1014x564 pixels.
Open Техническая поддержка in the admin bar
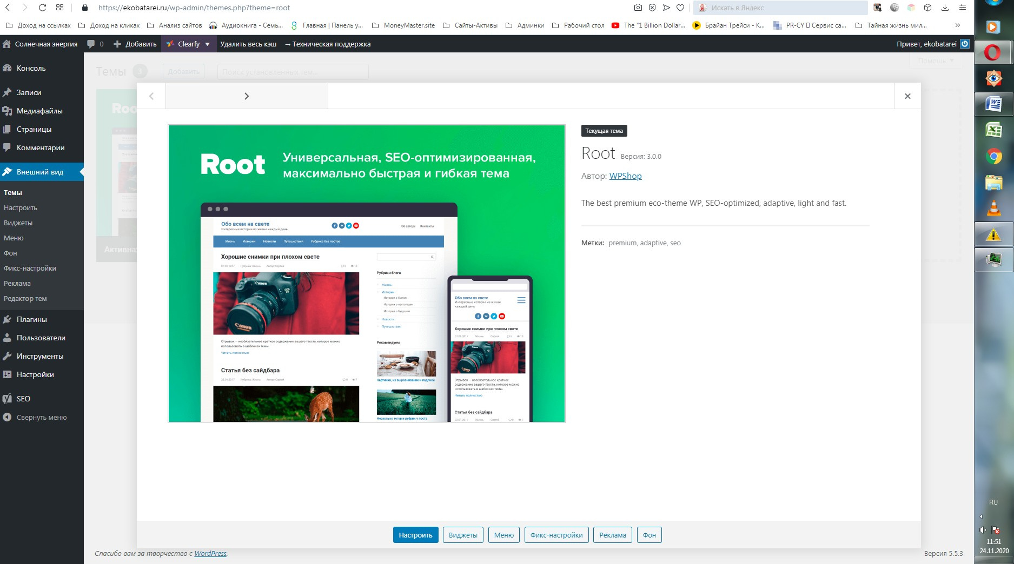coord(328,44)
